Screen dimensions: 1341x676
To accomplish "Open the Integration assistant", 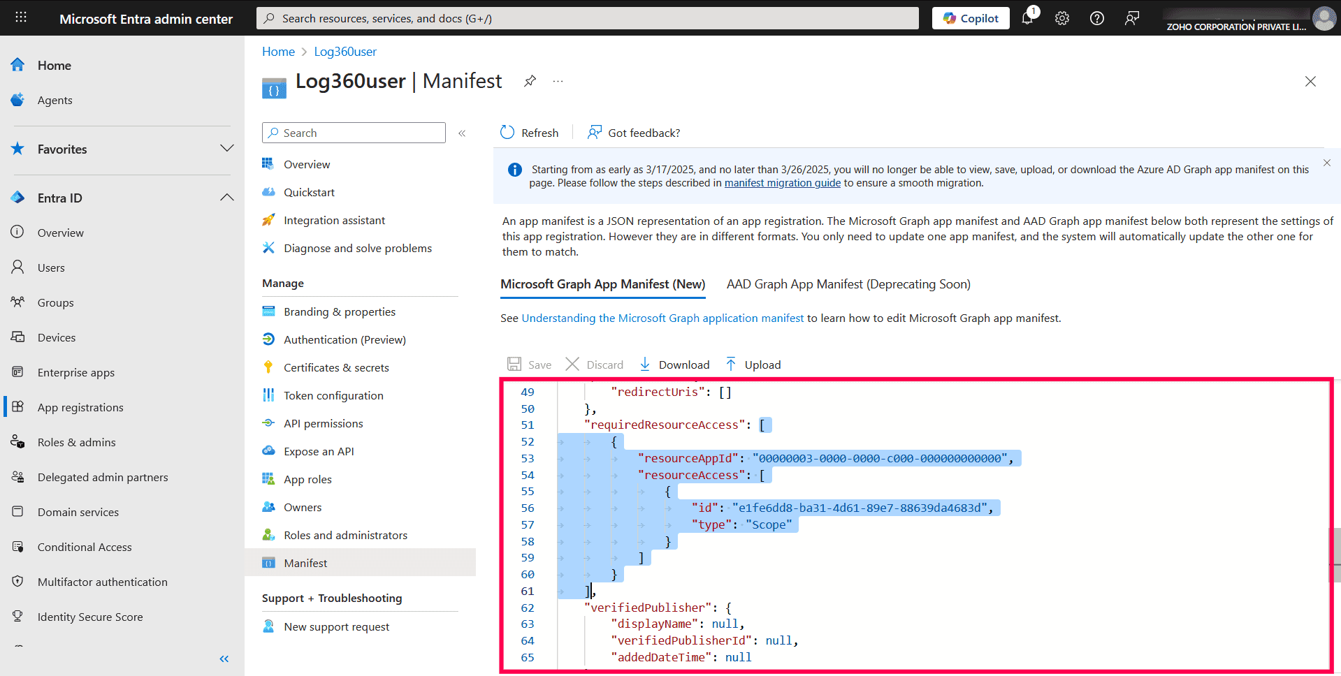I will coord(334,220).
